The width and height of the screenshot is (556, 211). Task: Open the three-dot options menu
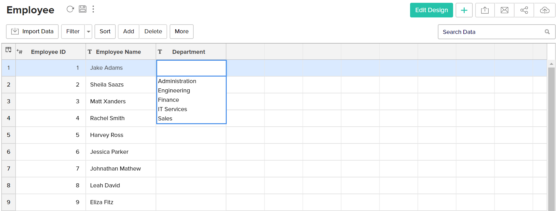(93, 9)
